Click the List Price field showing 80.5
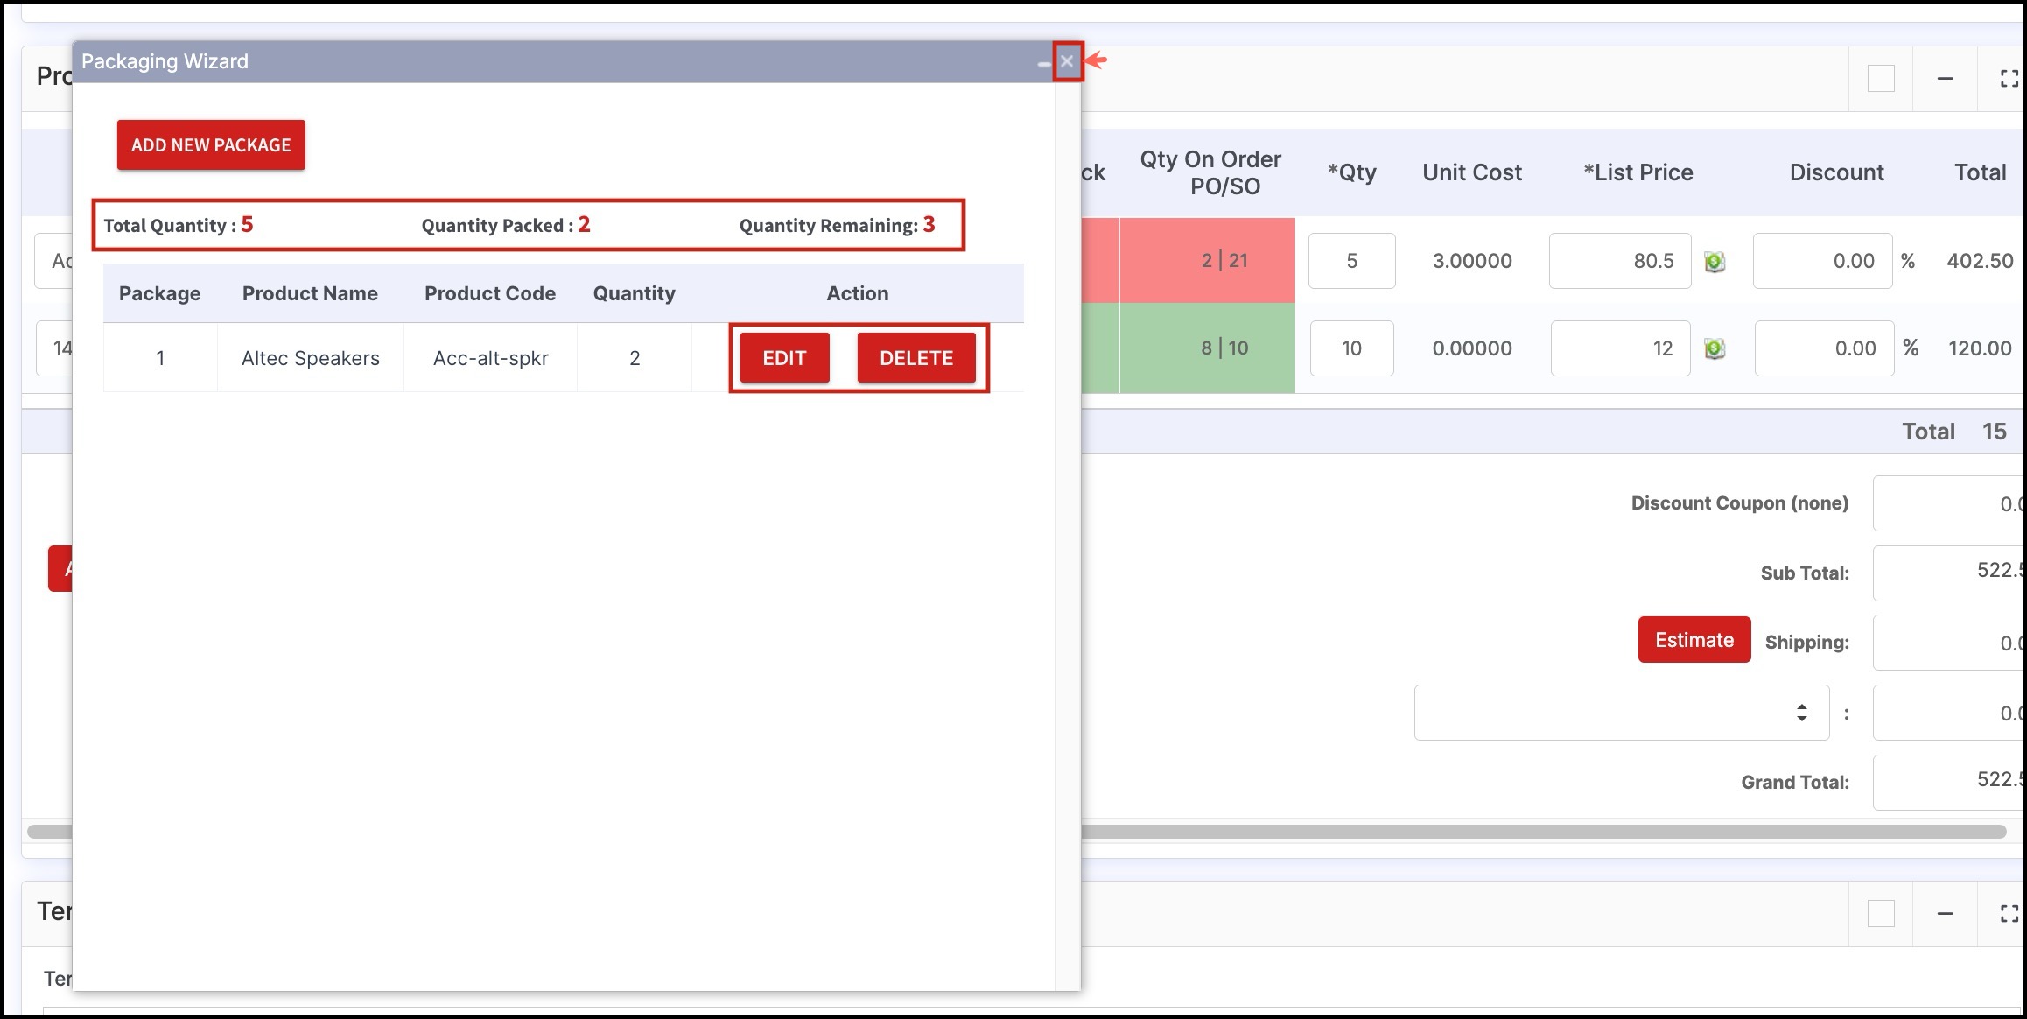This screenshot has width=2027, height=1019. click(1619, 261)
